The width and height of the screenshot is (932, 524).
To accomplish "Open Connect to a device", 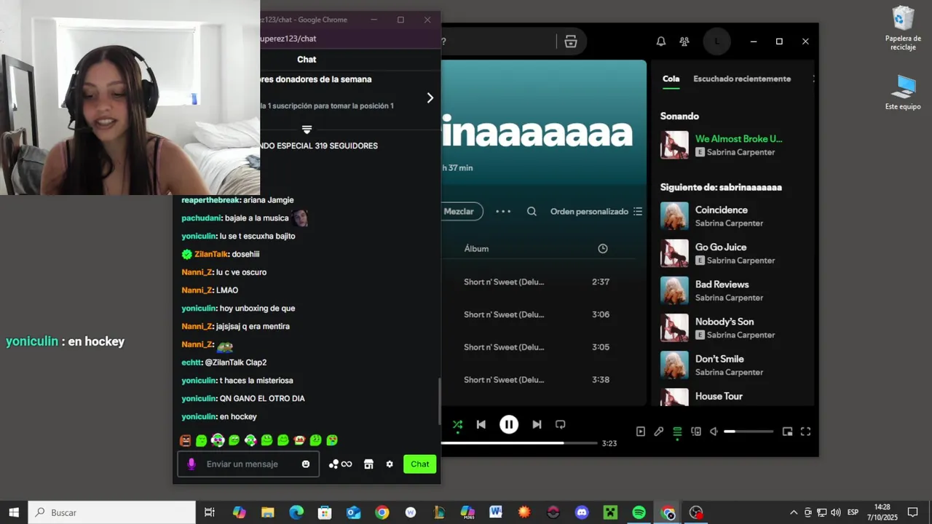I will [x=696, y=432].
